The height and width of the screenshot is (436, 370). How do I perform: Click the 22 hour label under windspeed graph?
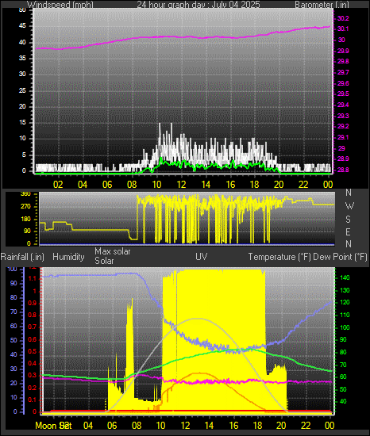[x=303, y=185]
